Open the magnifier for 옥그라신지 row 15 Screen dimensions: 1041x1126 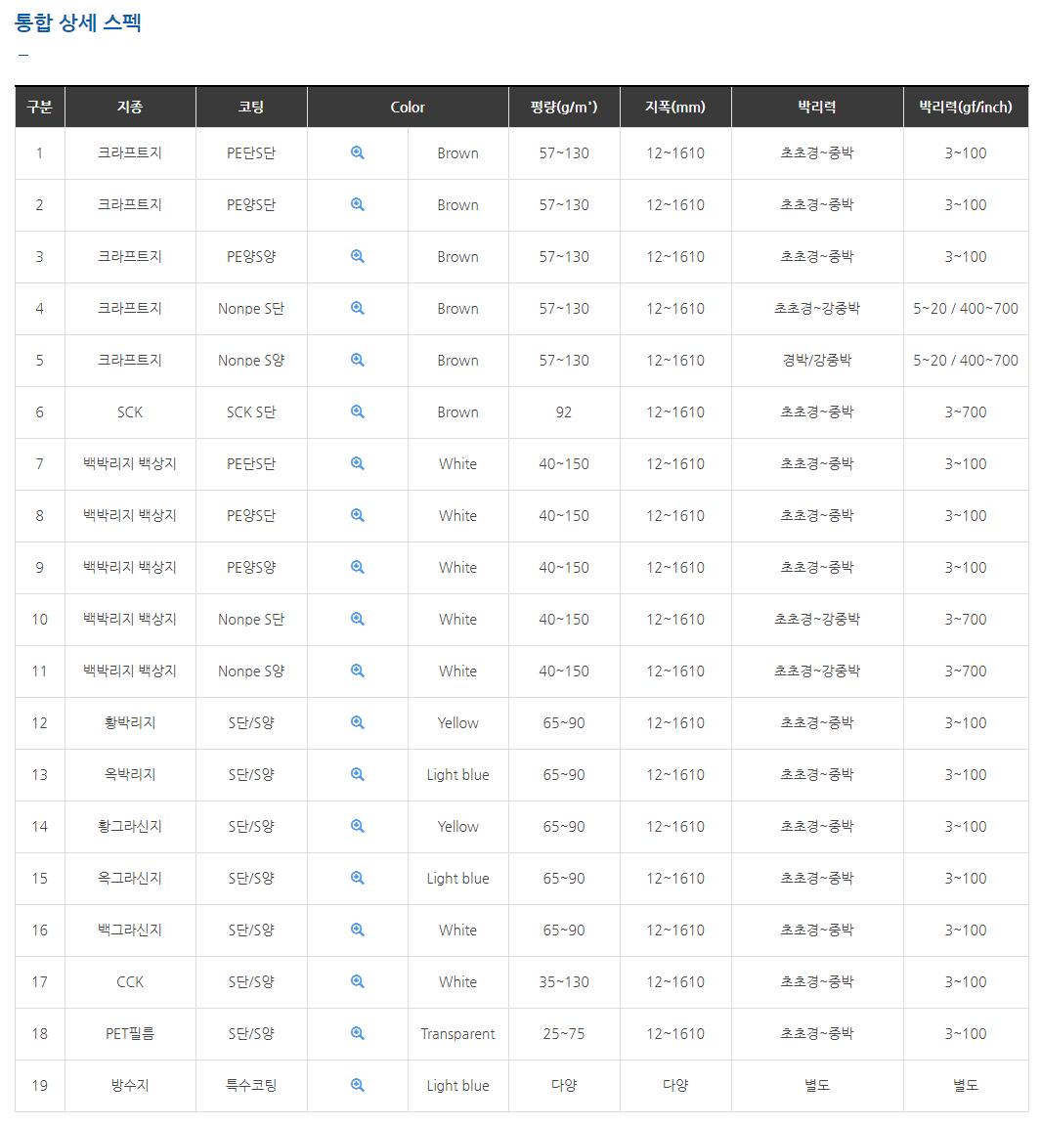(357, 878)
